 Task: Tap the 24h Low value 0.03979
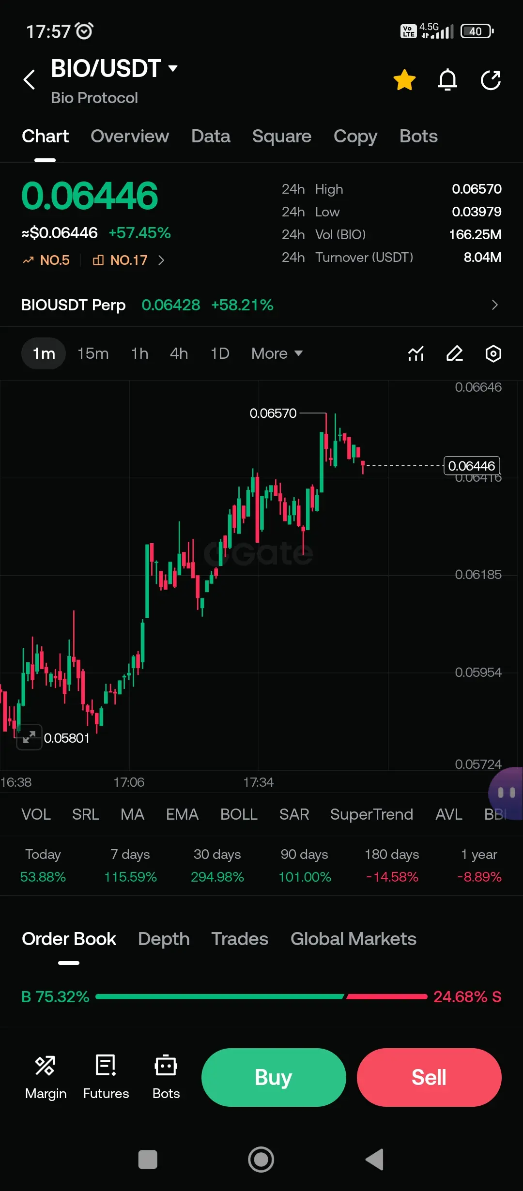pos(477,212)
